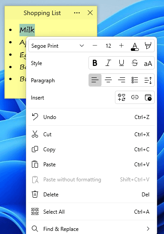Insert date and time
Viewport: 164px width, 234px height.
click(x=148, y=97)
